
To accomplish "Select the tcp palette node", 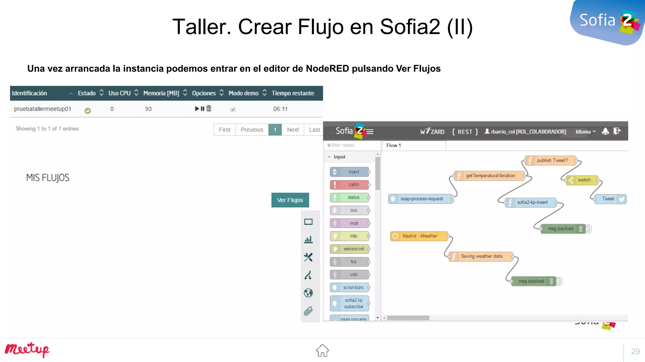I will pos(350,262).
